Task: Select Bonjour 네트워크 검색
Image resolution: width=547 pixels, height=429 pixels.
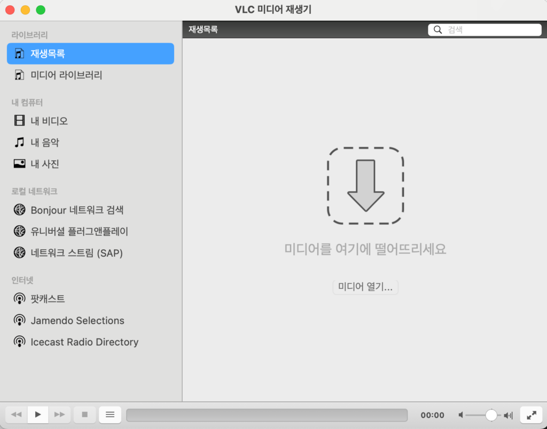Action: tap(90, 210)
